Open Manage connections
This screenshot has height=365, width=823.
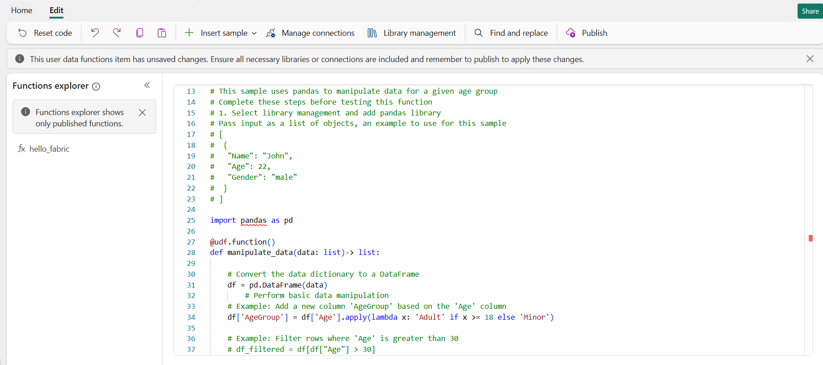pos(311,33)
